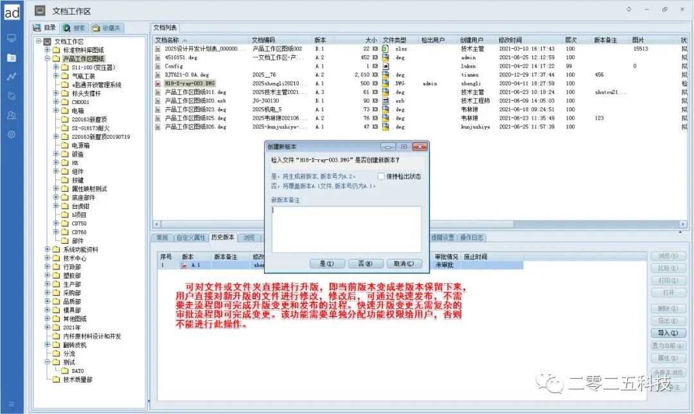Click folder icon of 分流
Viewport: 694px width, 414px height.
(56, 354)
